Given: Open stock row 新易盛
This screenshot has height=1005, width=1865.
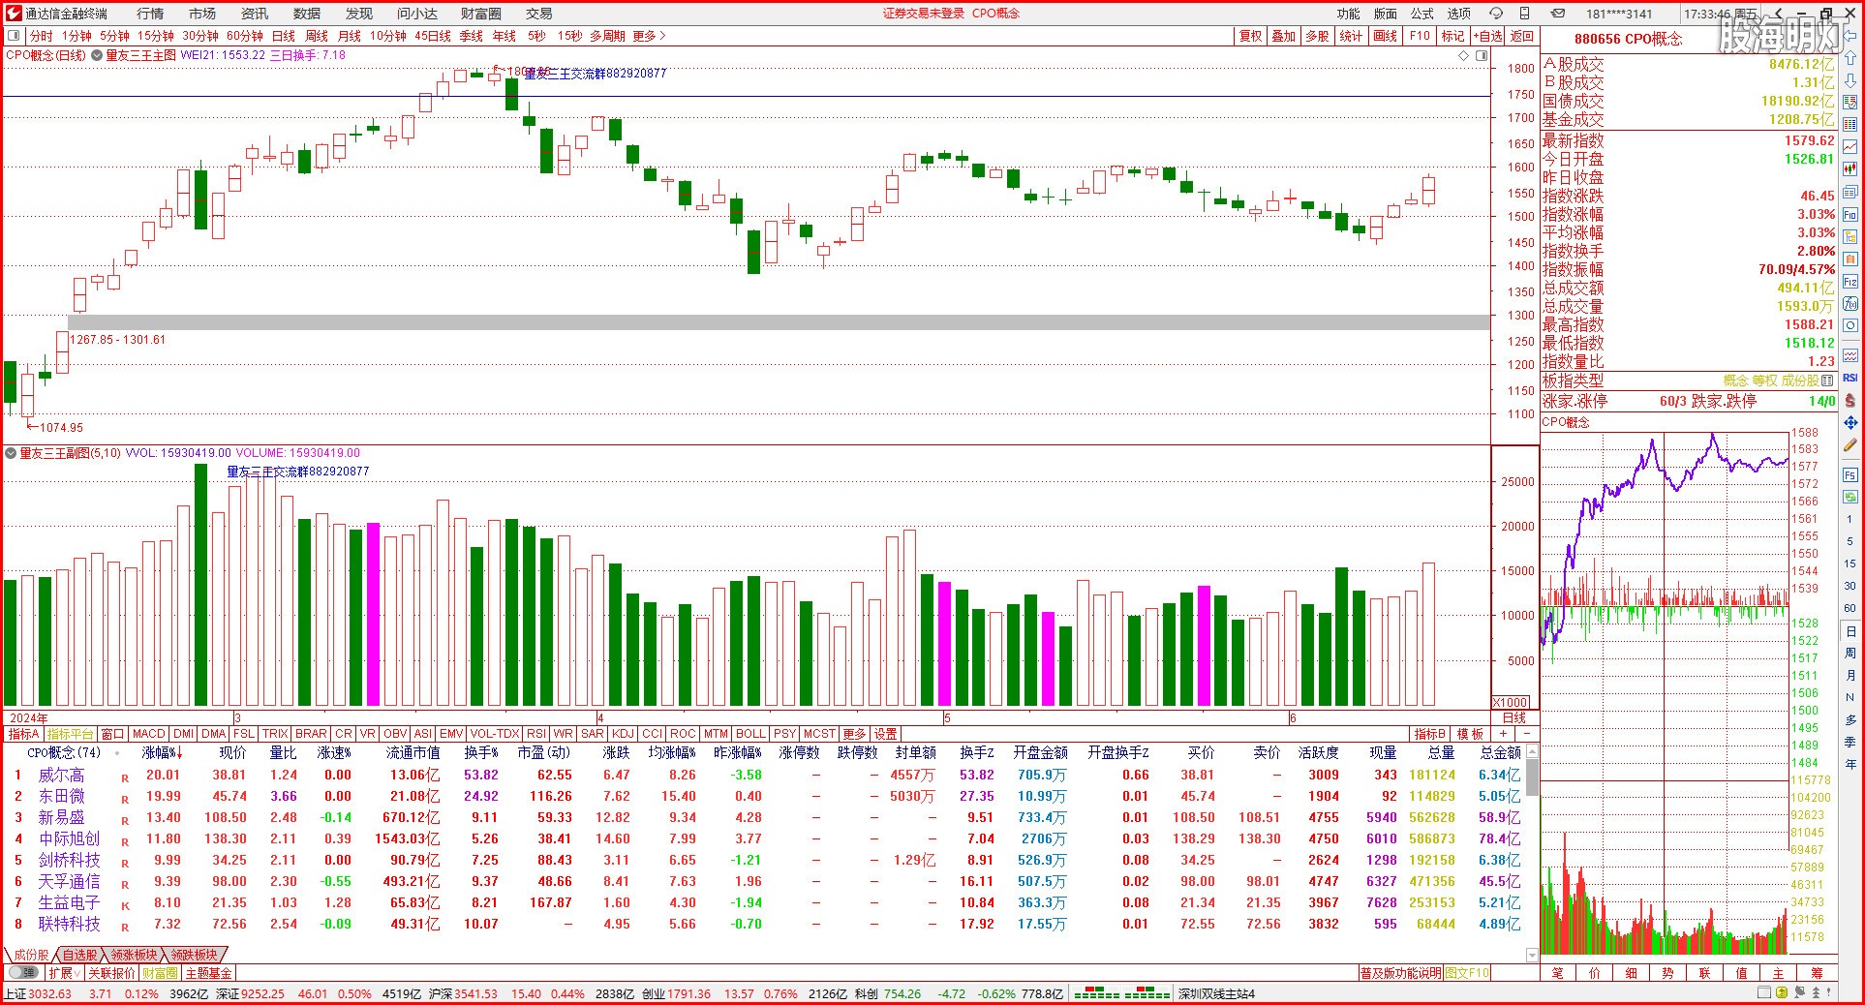Looking at the screenshot, I should coord(766,817).
